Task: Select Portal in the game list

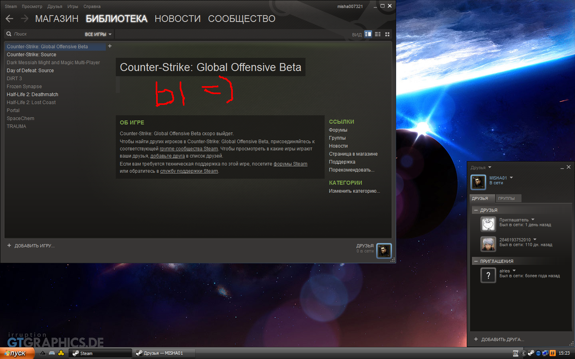Action: [13, 110]
